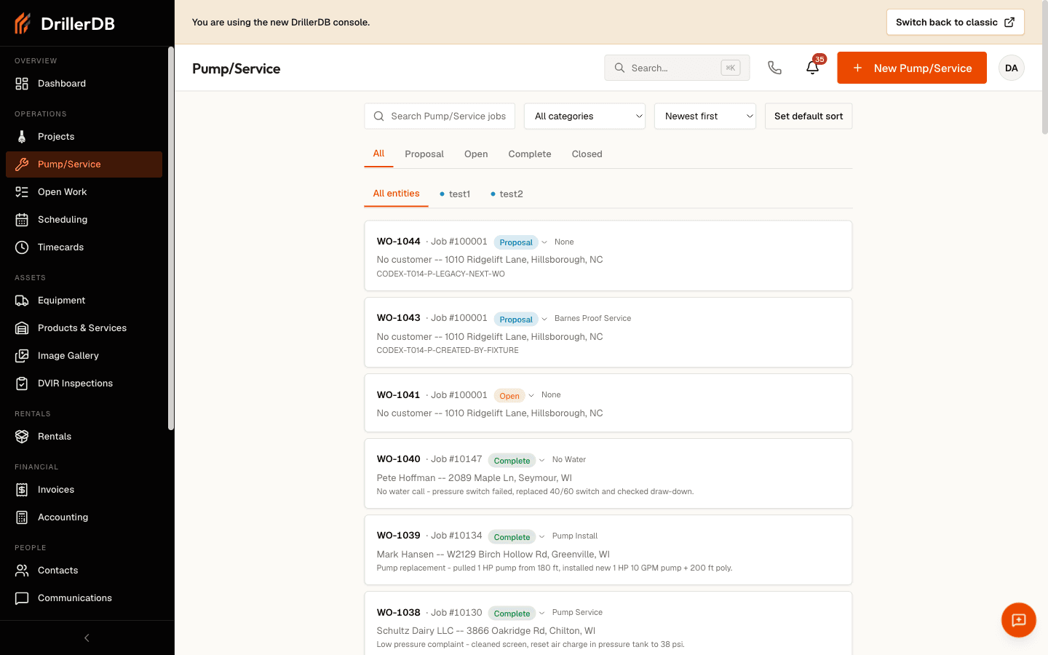Open the Equipment truck icon
Screen dimensions: 1048x655
[22, 301]
